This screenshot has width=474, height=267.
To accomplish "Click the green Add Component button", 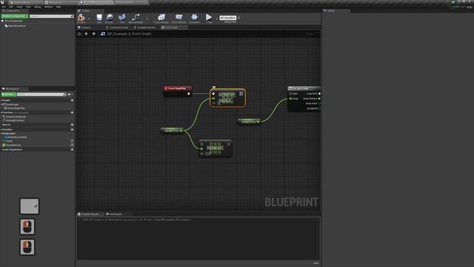I will [x=15, y=16].
